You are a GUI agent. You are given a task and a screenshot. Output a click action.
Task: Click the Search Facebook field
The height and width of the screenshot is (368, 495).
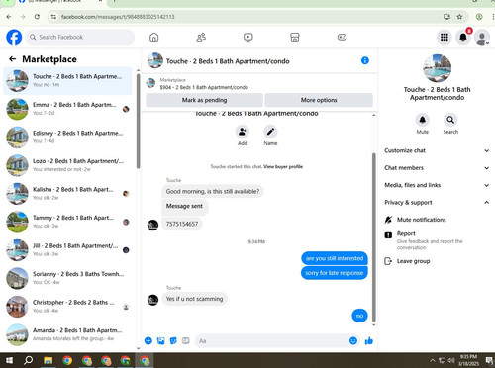tap(80, 37)
